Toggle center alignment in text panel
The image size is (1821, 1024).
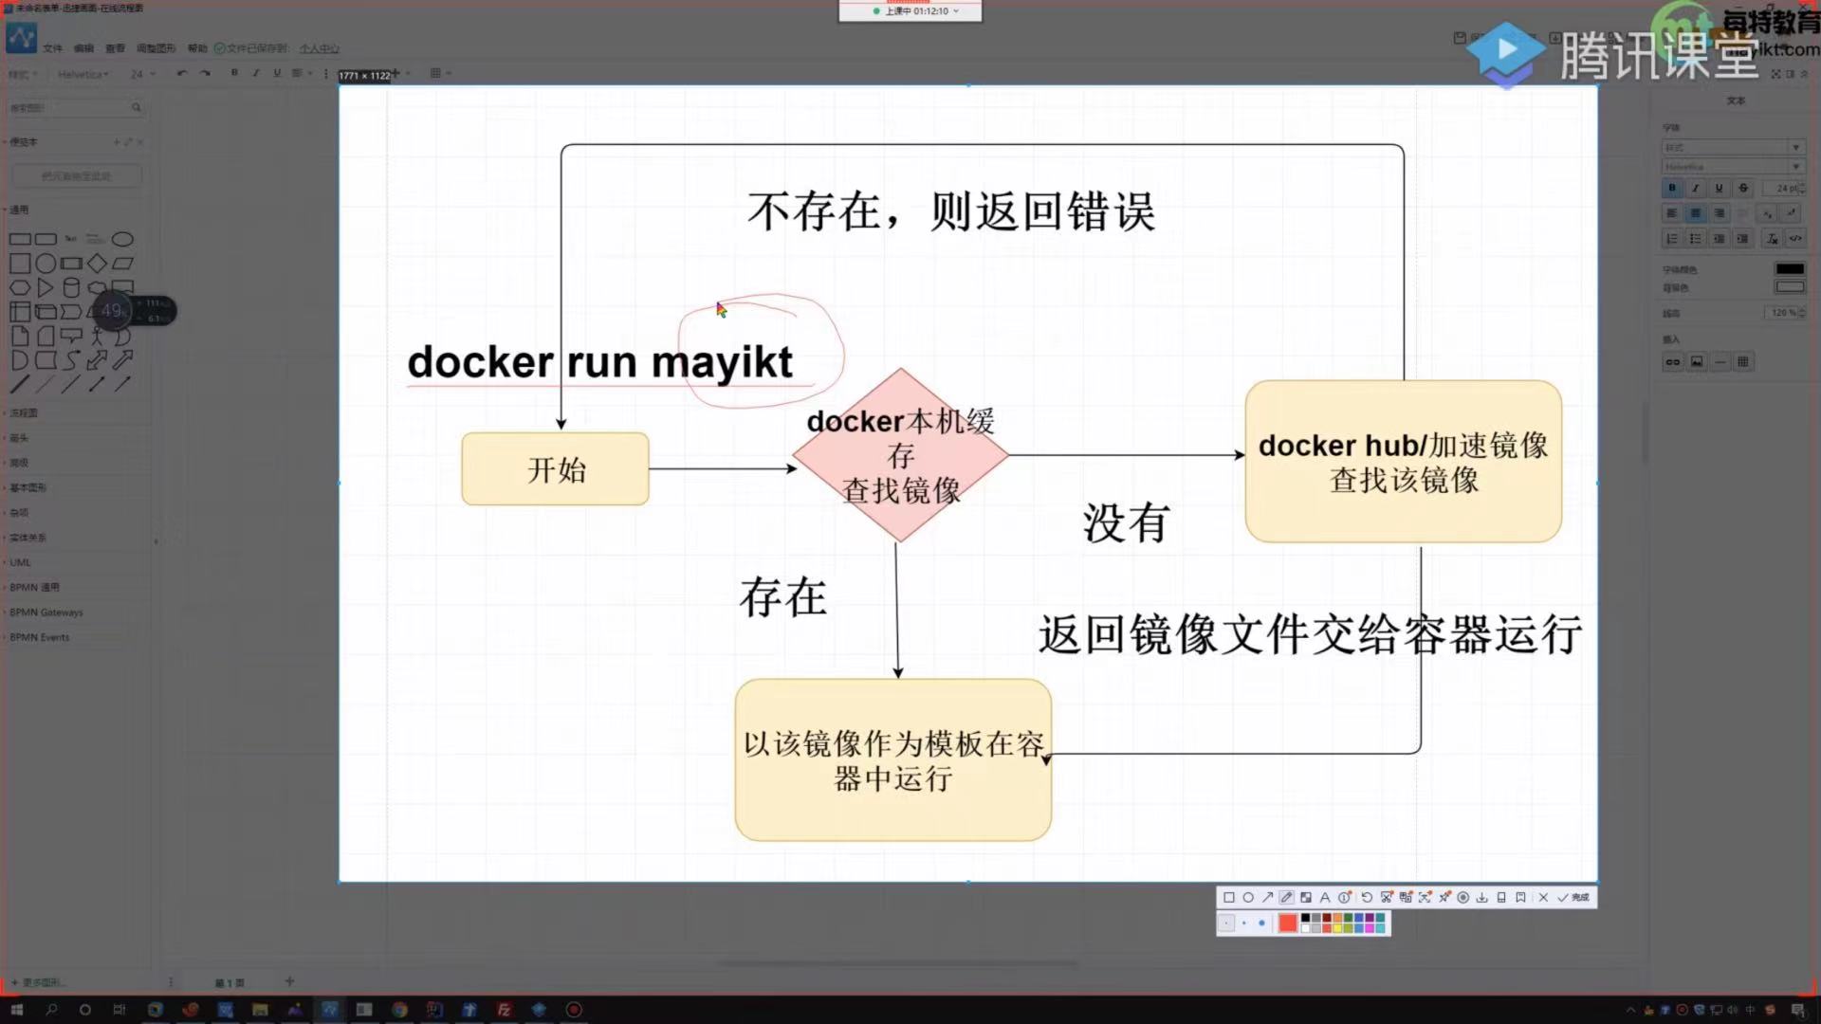tap(1695, 213)
